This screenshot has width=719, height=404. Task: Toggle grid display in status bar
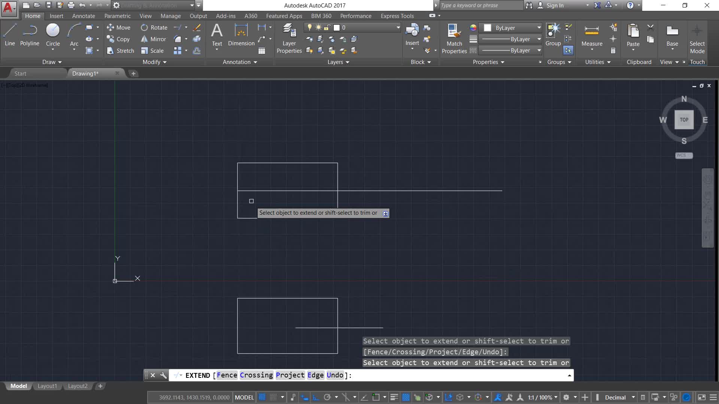(262, 397)
